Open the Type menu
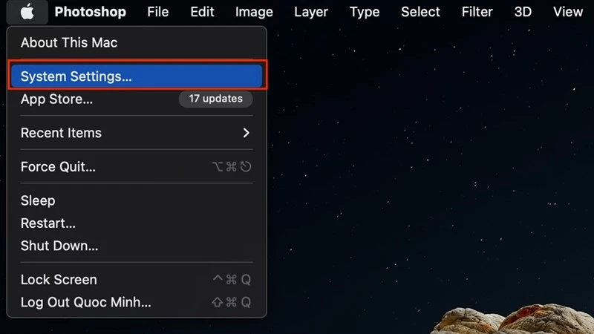The height and width of the screenshot is (334, 594). [x=365, y=12]
